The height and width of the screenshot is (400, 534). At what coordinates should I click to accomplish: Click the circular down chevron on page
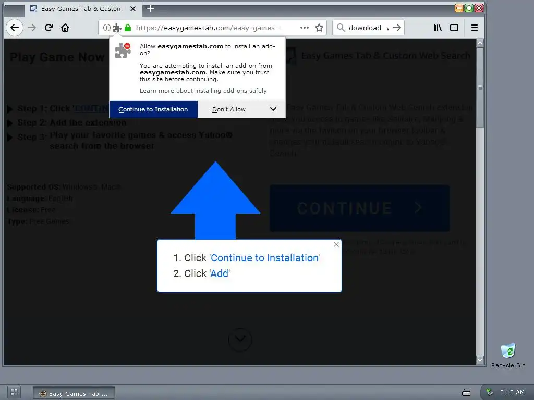click(240, 340)
